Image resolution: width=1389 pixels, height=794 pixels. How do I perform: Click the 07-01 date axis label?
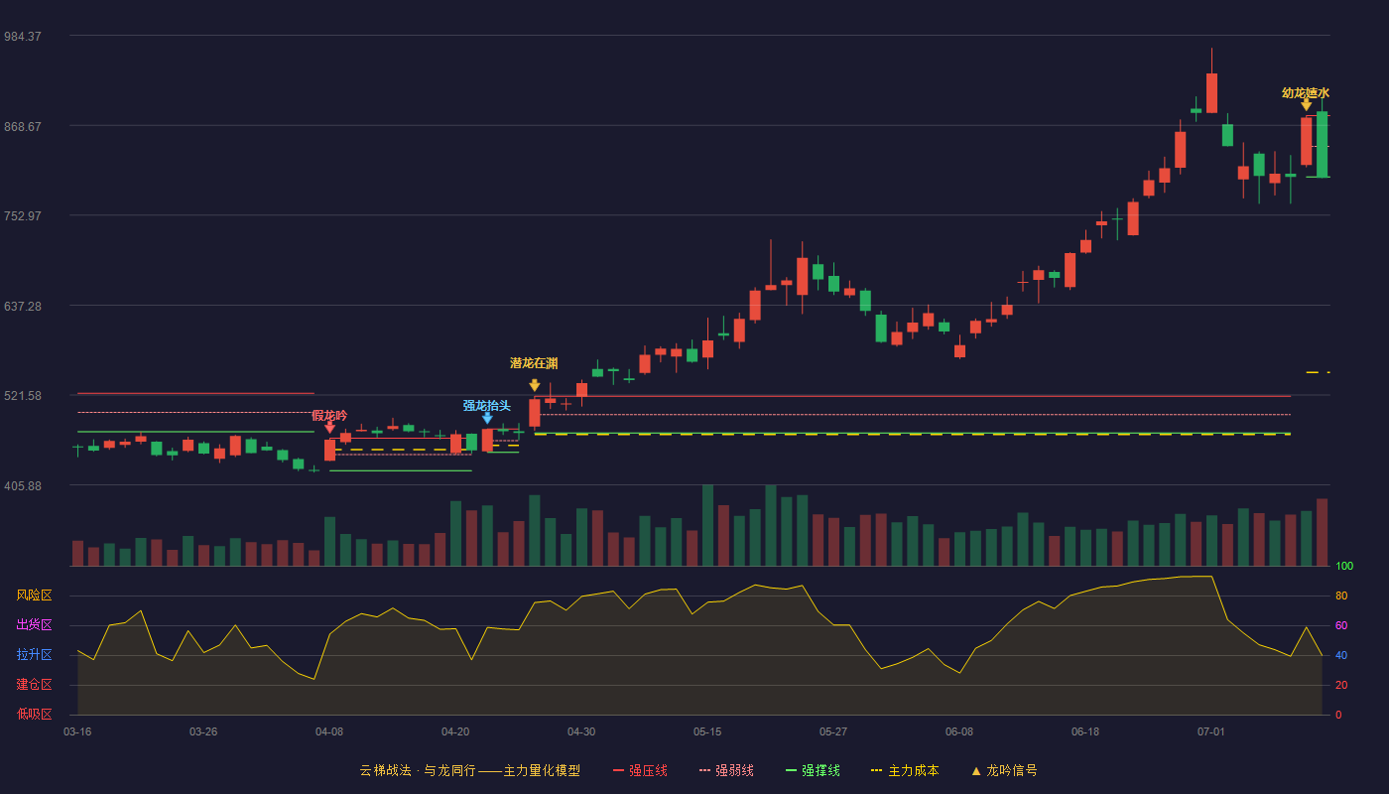tap(1211, 731)
